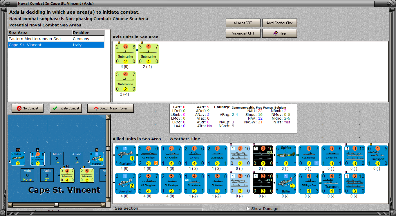Select the BB Royal Oak battleship counter
396x216 pixels.
309,183
